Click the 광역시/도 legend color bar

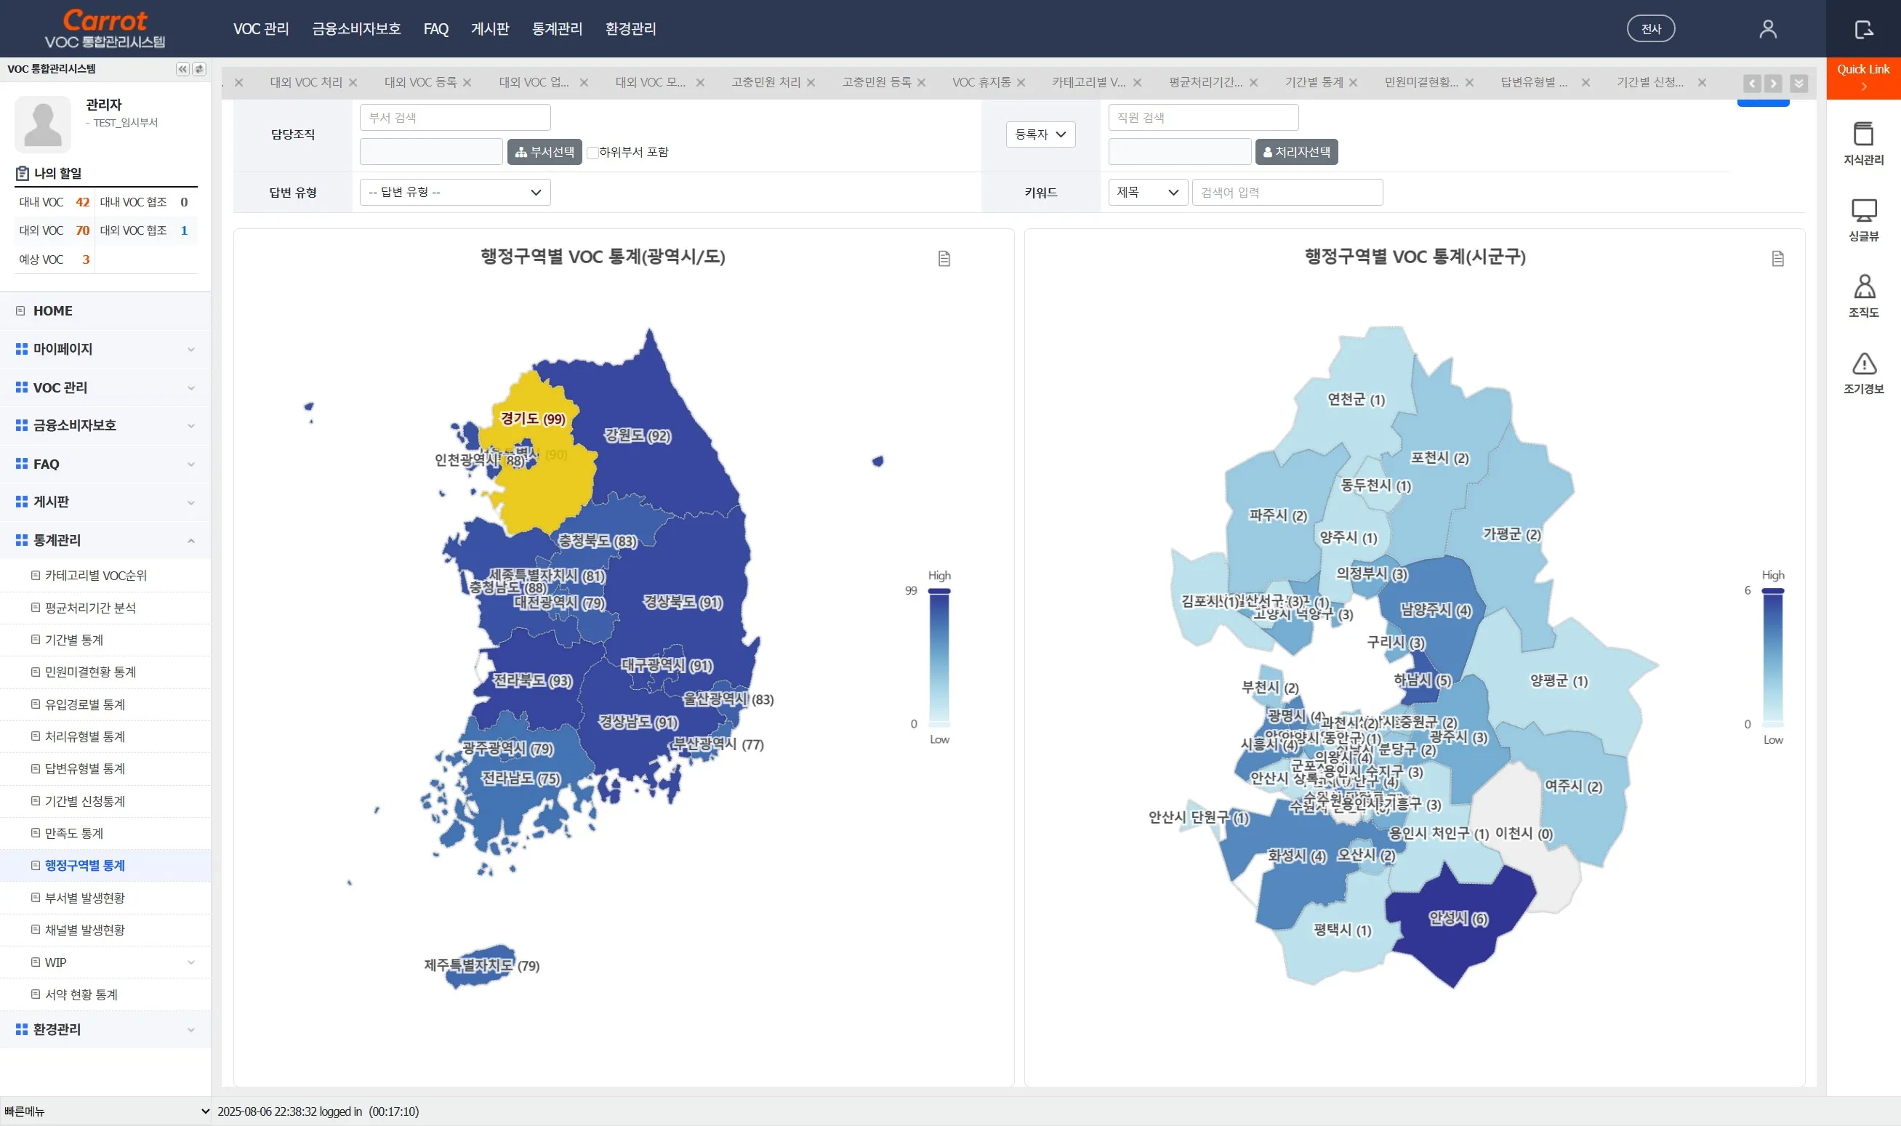pyautogui.click(x=939, y=657)
